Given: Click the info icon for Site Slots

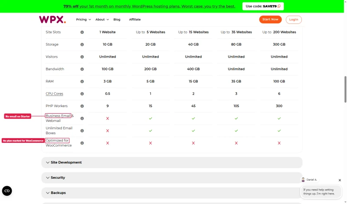Looking at the screenshot, I should [82, 32].
